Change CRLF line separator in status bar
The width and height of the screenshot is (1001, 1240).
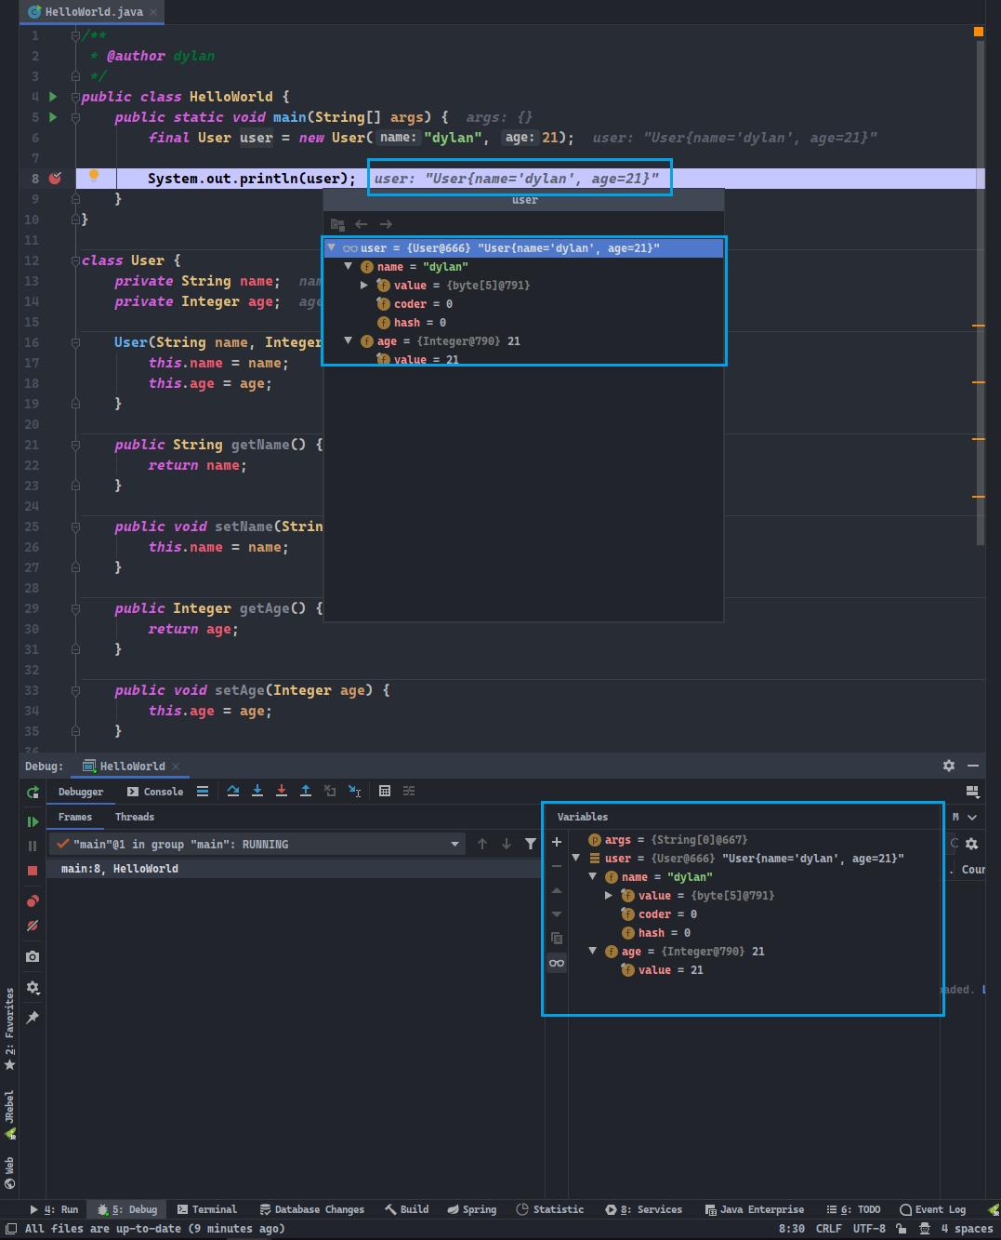point(829,1229)
